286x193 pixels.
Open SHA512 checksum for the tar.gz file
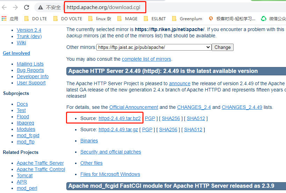tap(193, 129)
